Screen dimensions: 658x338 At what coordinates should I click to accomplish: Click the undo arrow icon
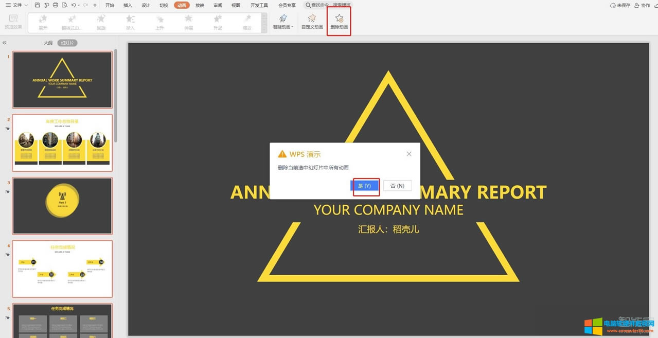(74, 5)
